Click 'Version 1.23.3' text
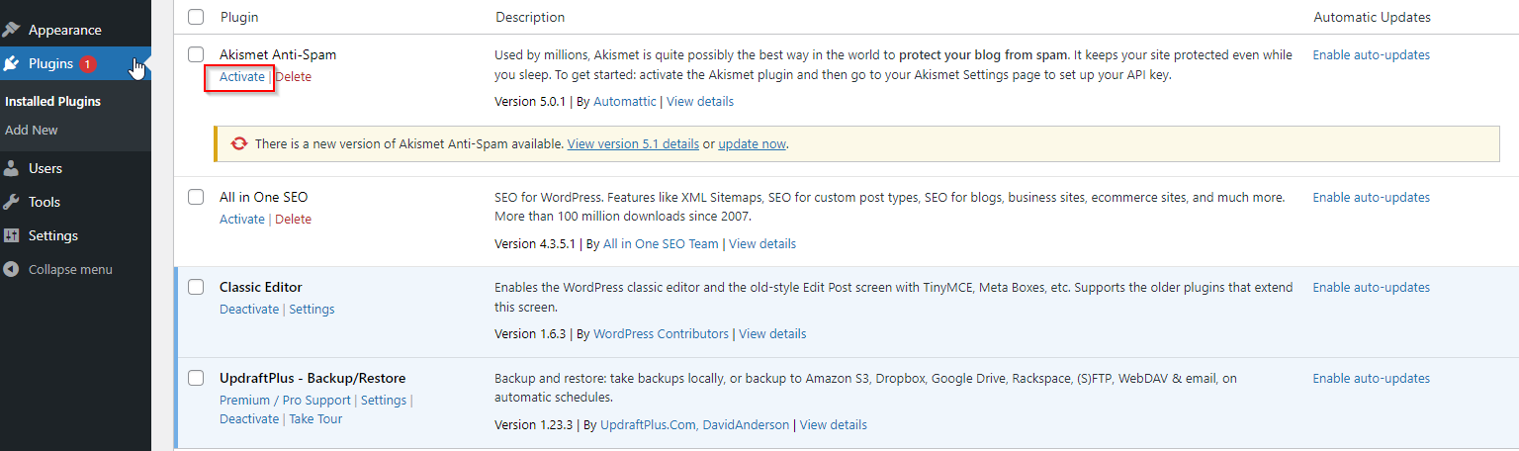This screenshot has width=1519, height=451. [533, 424]
